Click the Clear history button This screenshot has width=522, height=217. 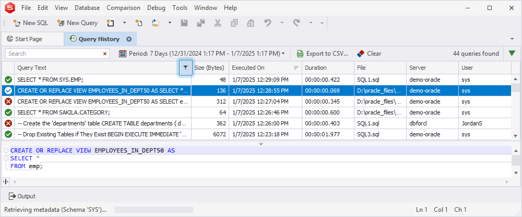369,54
